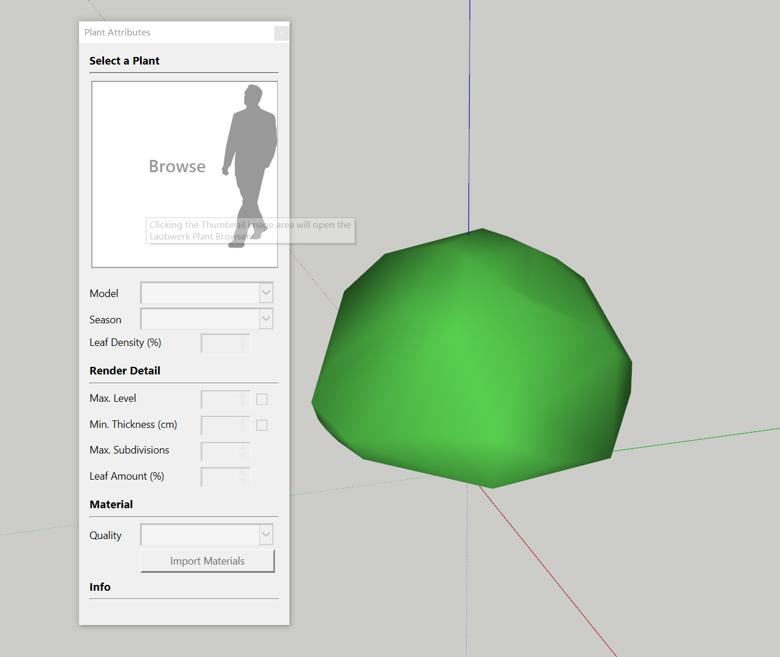Increase Max. Level with up arrow
This screenshot has height=657, width=780.
coord(243,396)
